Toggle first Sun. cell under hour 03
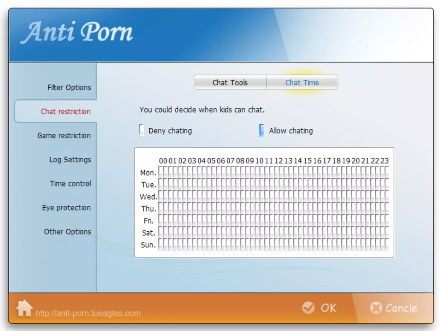 pos(190,245)
